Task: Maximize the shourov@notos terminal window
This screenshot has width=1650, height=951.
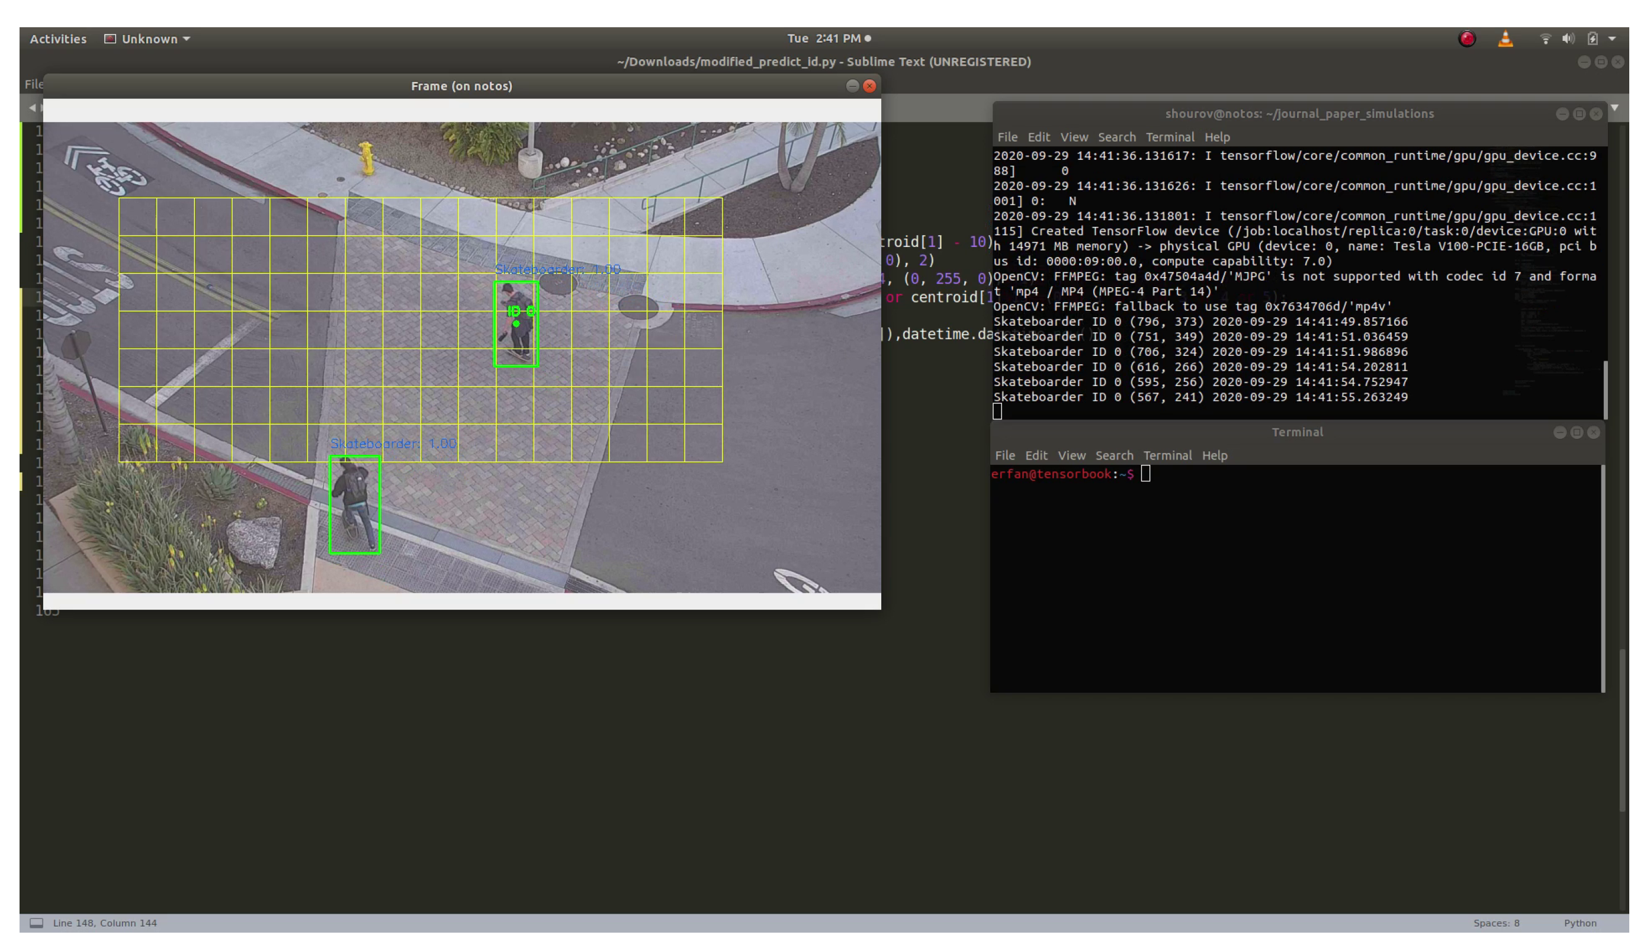Action: 1578,114
